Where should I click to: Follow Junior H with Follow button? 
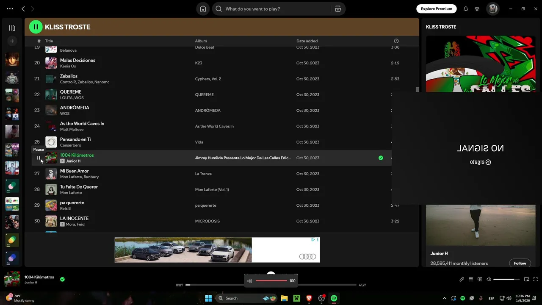click(x=520, y=263)
